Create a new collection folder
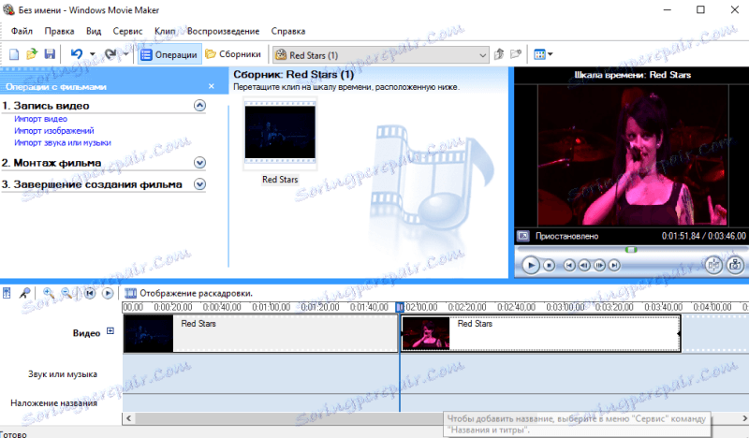749x438 pixels. pos(516,54)
